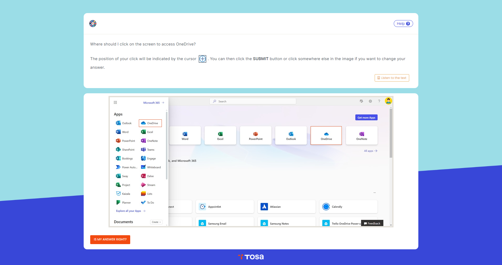Click IS MY ANSWER RIGHT? button
This screenshot has width=502, height=265.
(x=110, y=239)
